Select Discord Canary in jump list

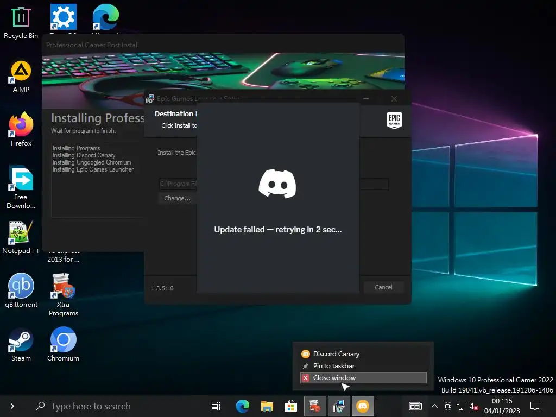tap(363, 354)
